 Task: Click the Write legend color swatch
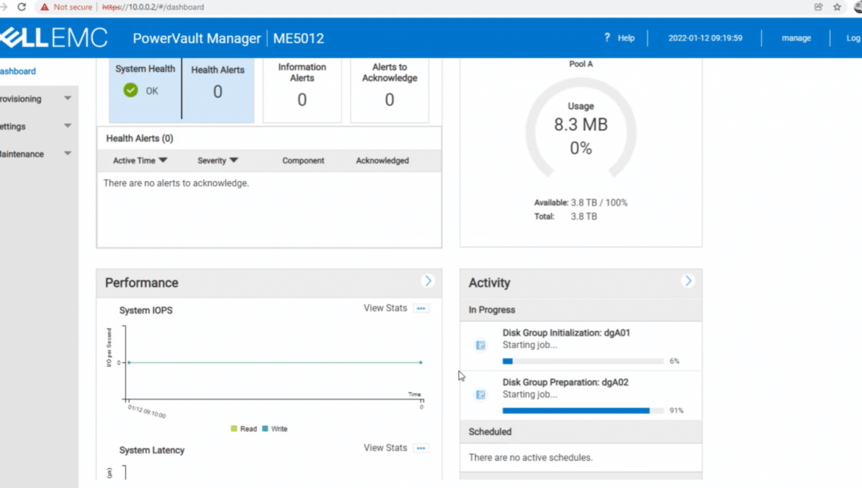(265, 428)
